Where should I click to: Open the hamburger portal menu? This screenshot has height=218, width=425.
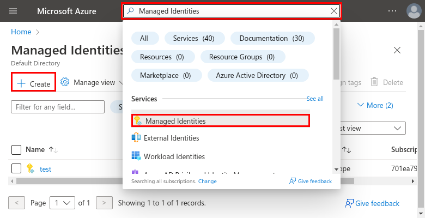coord(13,11)
